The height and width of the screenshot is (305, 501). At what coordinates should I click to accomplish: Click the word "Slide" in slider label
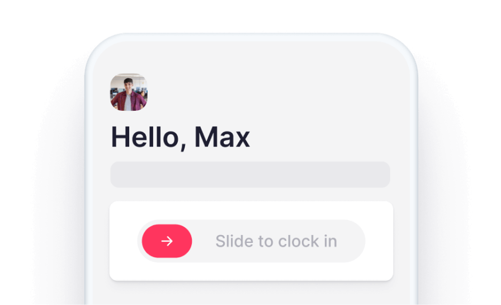(235, 241)
